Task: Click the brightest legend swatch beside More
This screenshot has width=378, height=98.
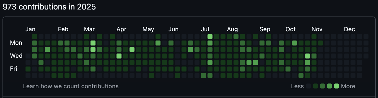Action: coord(336,86)
